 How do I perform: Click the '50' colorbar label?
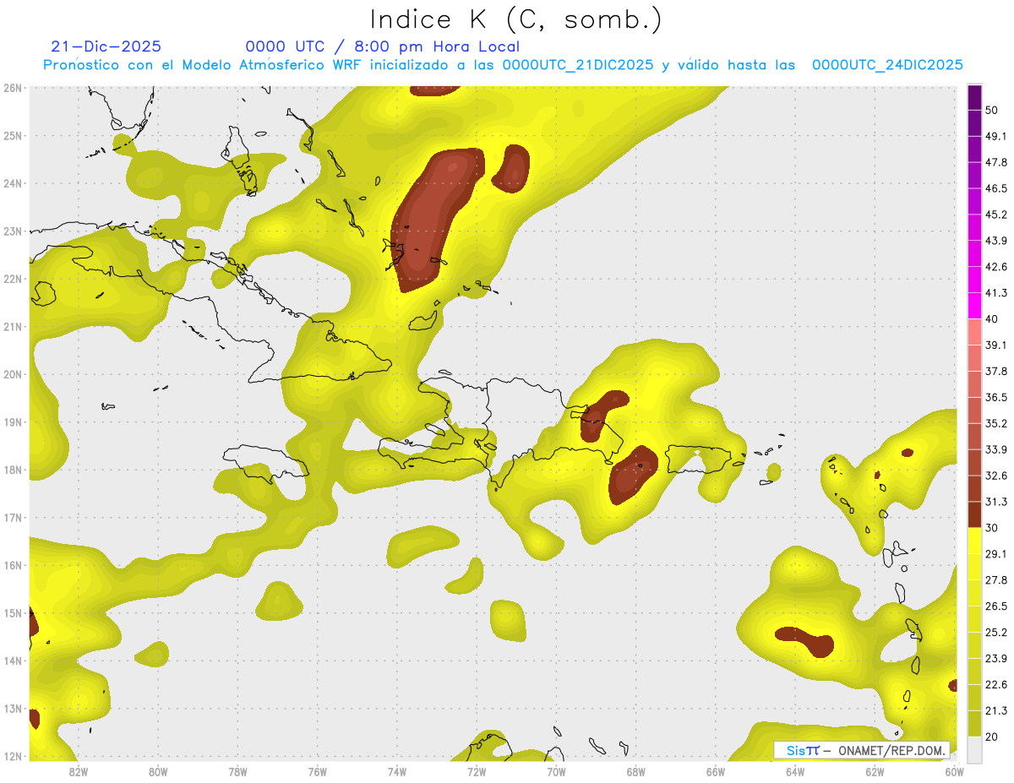992,111
